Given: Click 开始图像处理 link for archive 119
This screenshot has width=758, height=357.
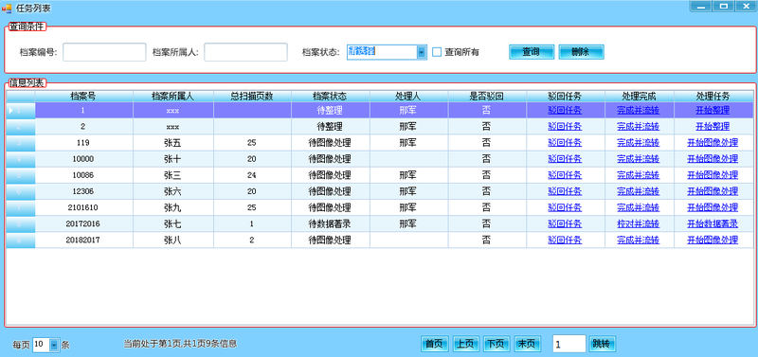Looking at the screenshot, I should point(713,143).
